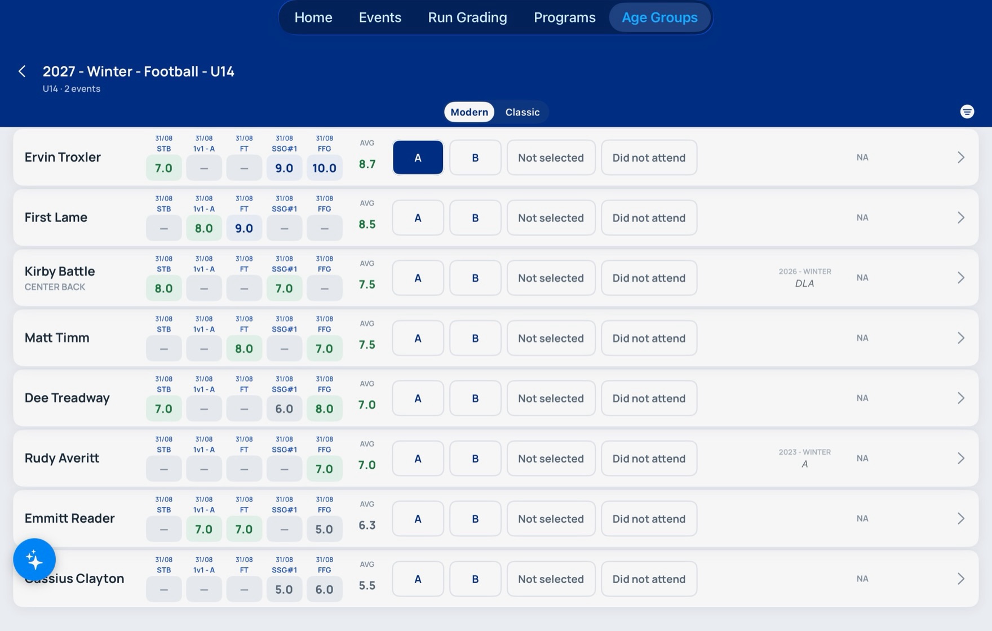Click Kirby Battle's STB score 8.0
Image resolution: width=992 pixels, height=631 pixels.
pos(163,288)
